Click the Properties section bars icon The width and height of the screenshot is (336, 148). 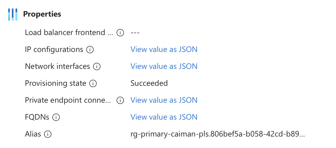pyautogui.click(x=13, y=14)
